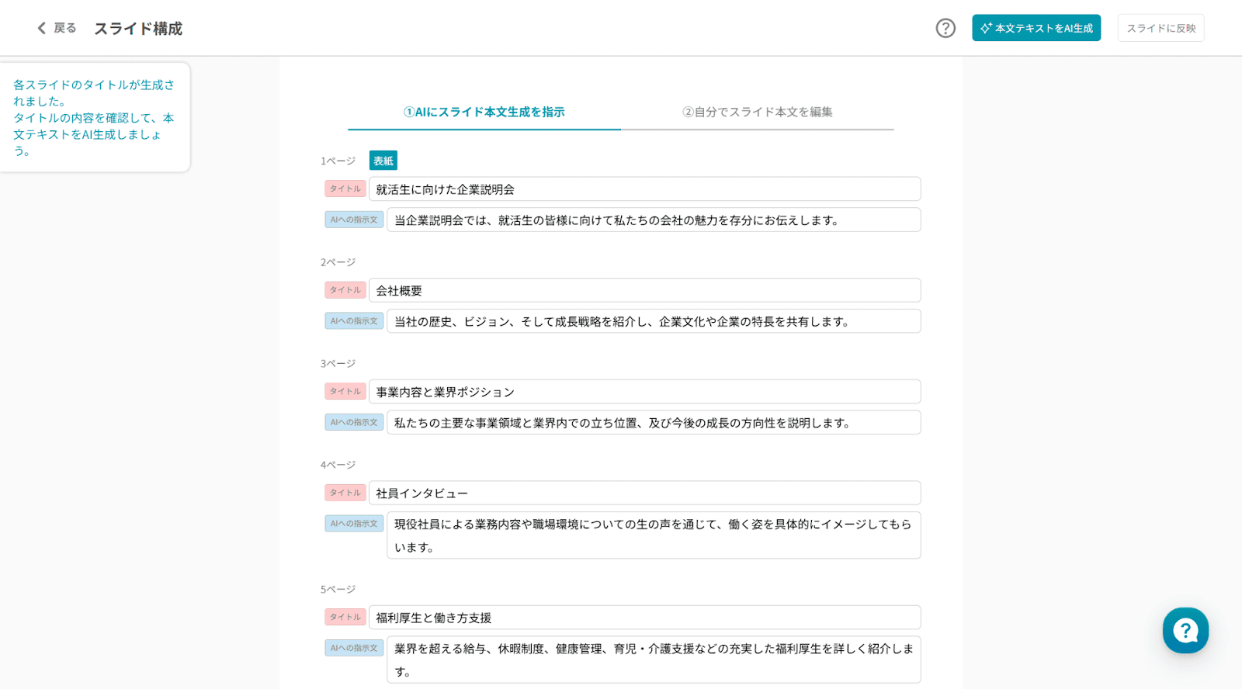Edit page 4 AI instruction about employee voices
1242x689 pixels.
[x=654, y=535]
